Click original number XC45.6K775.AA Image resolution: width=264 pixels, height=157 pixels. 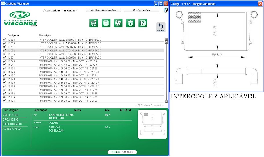12,129
